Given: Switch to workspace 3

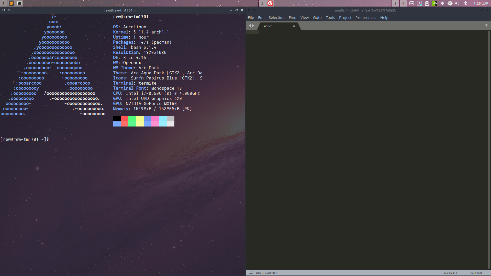Looking at the screenshot, I should tap(395, 3).
